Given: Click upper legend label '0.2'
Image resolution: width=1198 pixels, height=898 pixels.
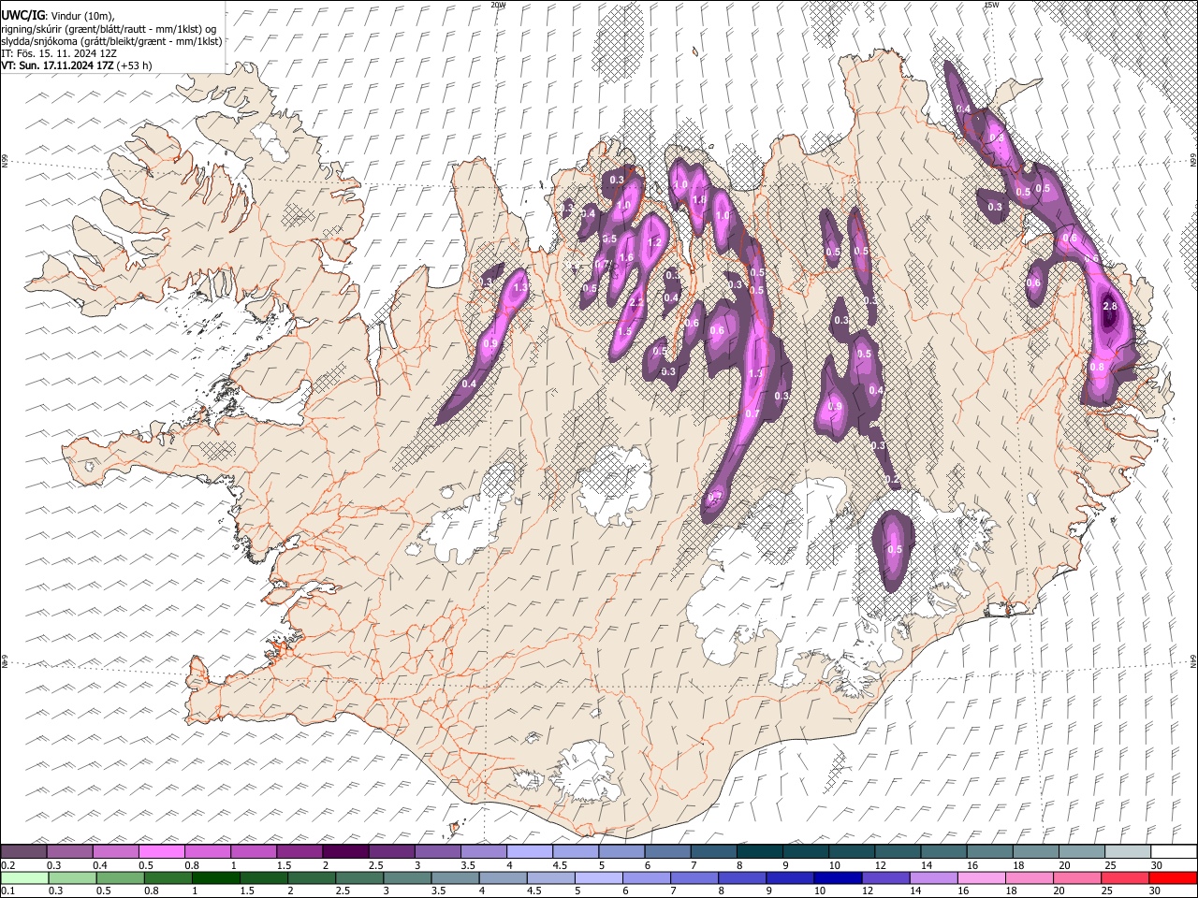Looking at the screenshot, I should [7, 865].
